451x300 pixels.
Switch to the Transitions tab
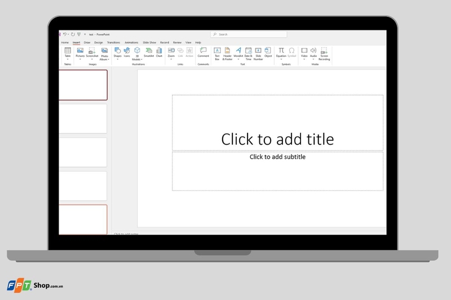click(x=114, y=42)
